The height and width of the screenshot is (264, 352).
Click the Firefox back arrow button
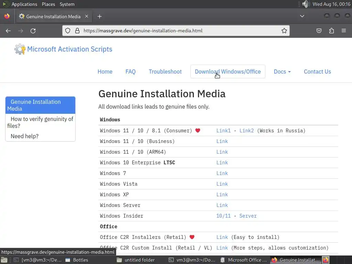pos(8,31)
